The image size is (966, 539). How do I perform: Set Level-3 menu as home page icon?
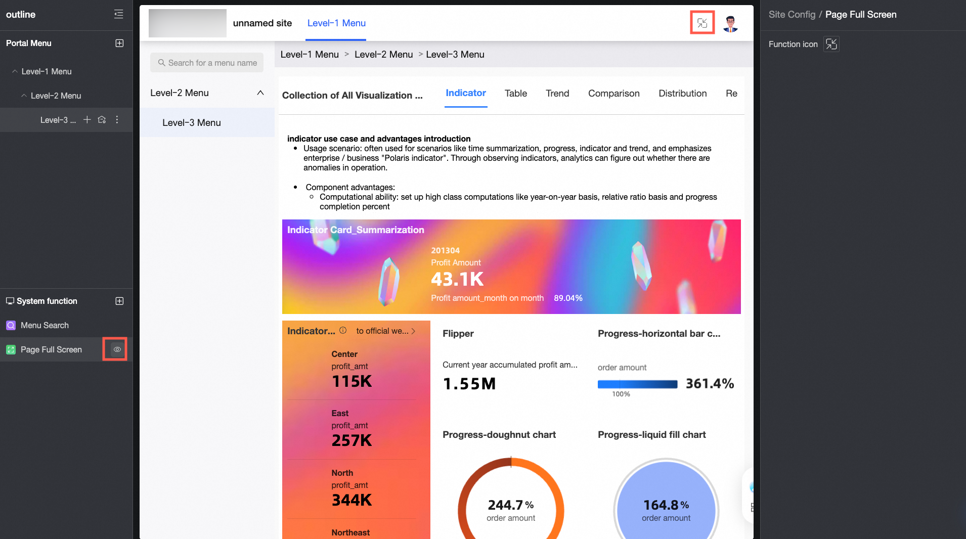point(102,120)
